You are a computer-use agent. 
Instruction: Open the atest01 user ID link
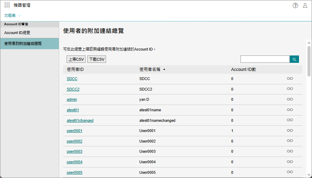click(x=73, y=110)
